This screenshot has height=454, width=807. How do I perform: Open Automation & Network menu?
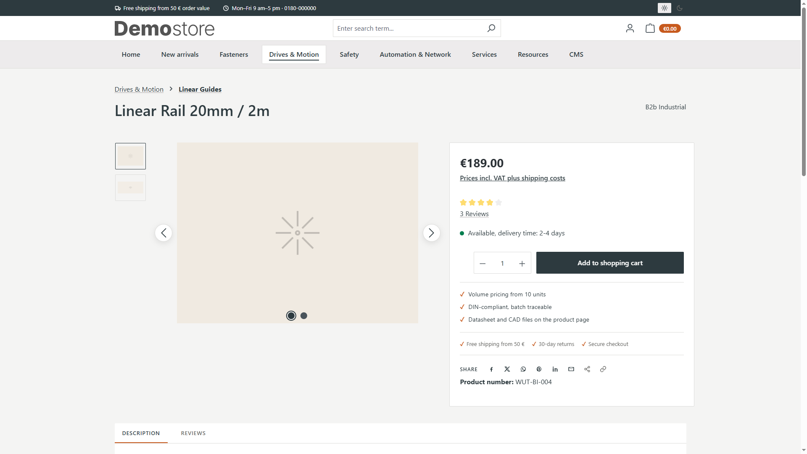coord(415,55)
